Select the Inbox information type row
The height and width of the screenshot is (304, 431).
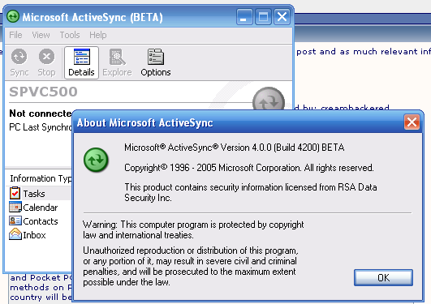[38, 235]
